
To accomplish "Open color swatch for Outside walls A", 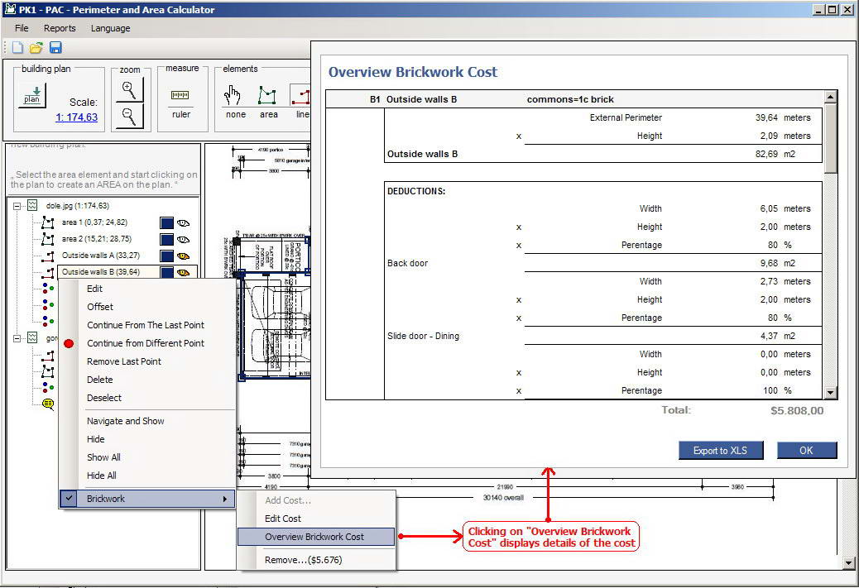I will point(166,256).
